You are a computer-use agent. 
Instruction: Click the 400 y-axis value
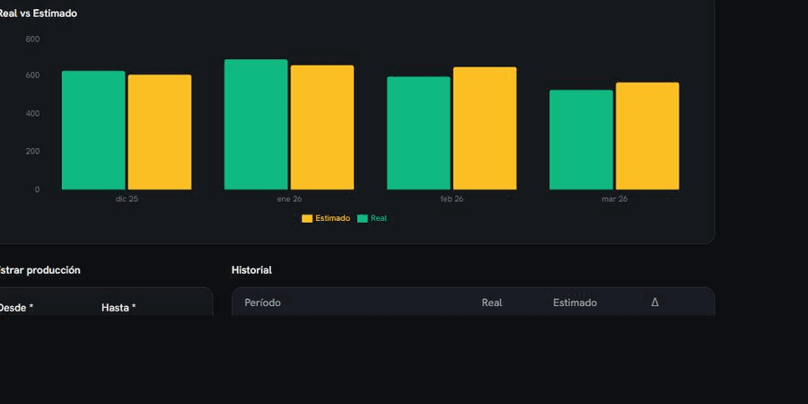pos(32,113)
